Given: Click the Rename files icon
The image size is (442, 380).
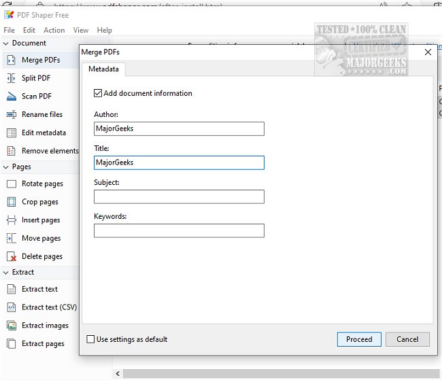Looking at the screenshot, I should point(12,114).
